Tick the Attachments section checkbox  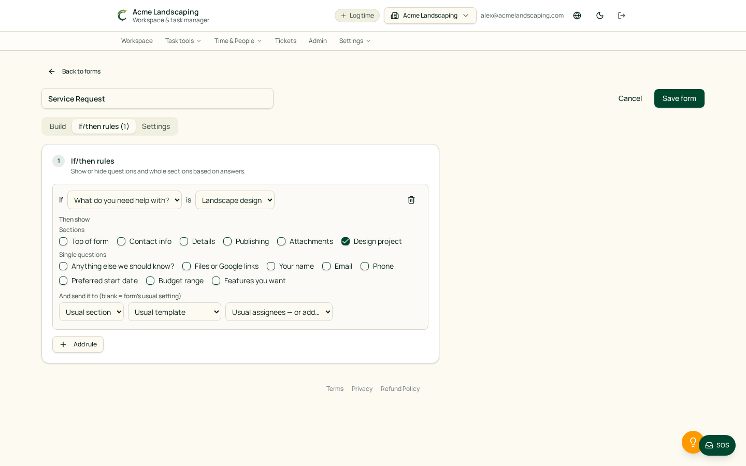(x=281, y=241)
